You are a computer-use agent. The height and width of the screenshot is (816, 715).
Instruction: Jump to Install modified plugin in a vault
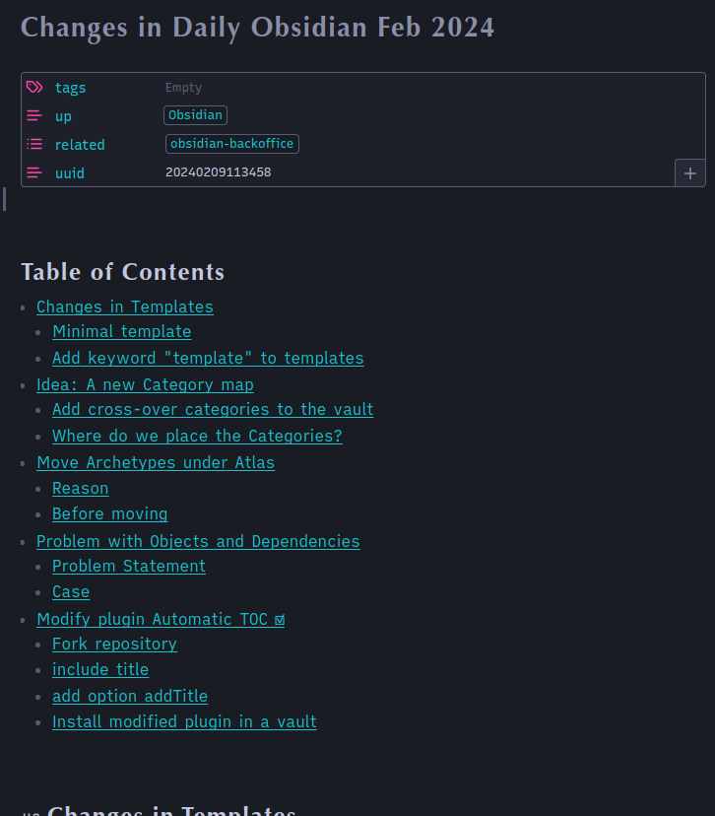tap(184, 721)
